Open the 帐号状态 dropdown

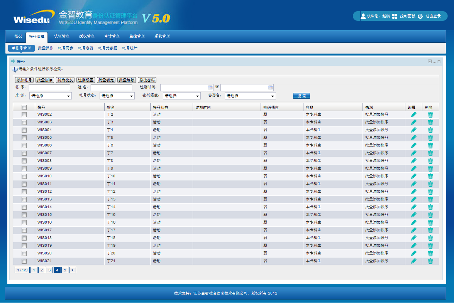click(x=117, y=96)
